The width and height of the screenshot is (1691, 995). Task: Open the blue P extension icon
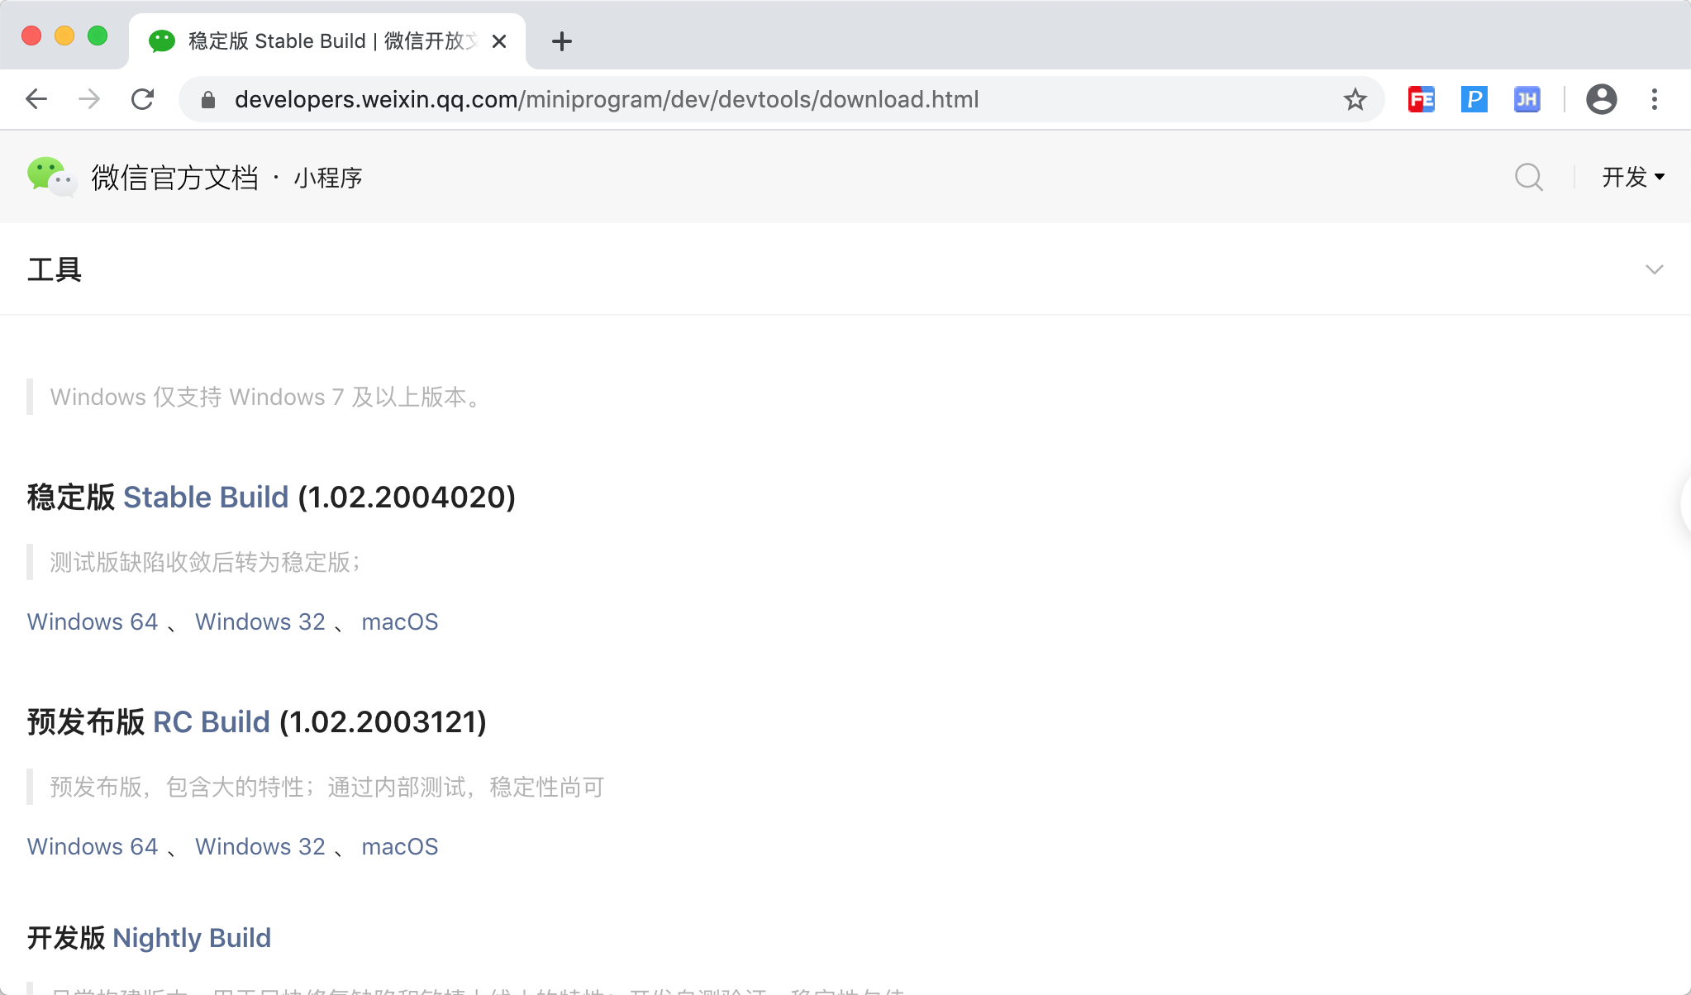(1474, 100)
